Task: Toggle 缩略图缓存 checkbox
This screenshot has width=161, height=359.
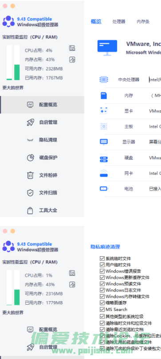Action: pyautogui.click(x=102, y=303)
